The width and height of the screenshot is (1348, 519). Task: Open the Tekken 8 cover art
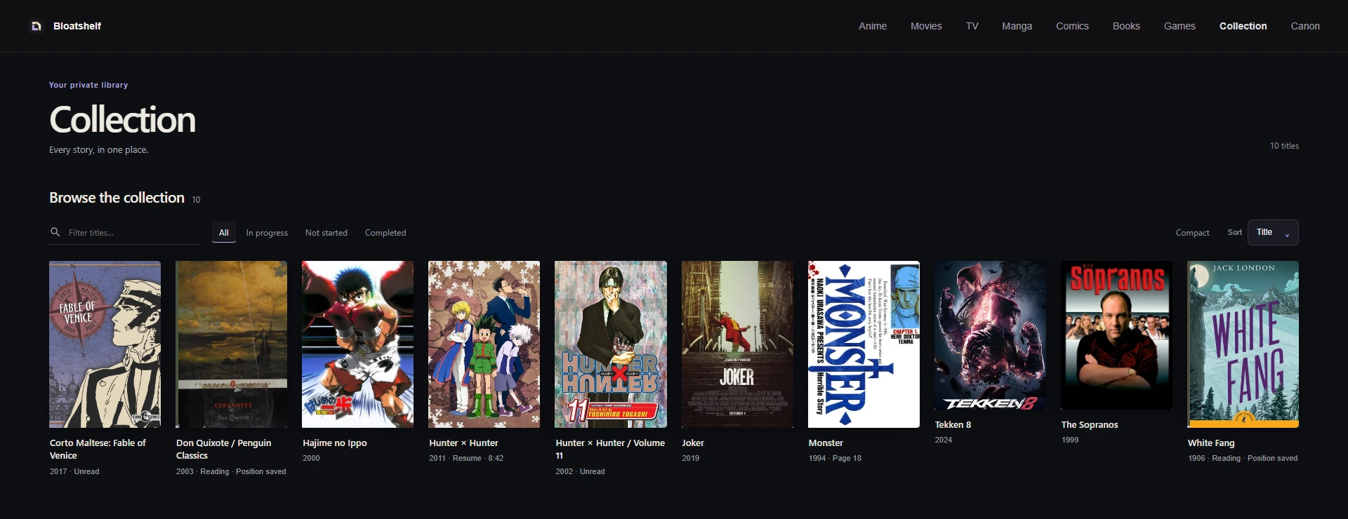pyautogui.click(x=990, y=335)
